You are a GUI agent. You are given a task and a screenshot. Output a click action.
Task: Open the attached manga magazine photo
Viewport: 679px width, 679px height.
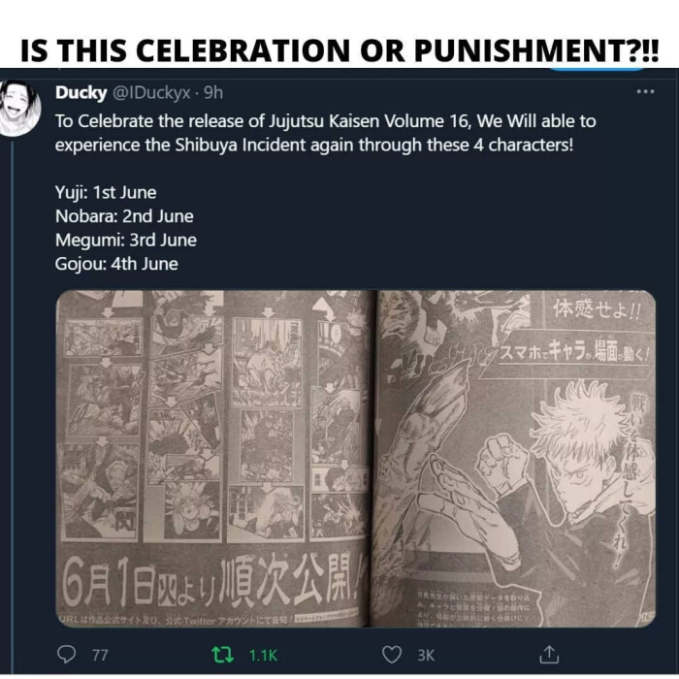click(356, 459)
